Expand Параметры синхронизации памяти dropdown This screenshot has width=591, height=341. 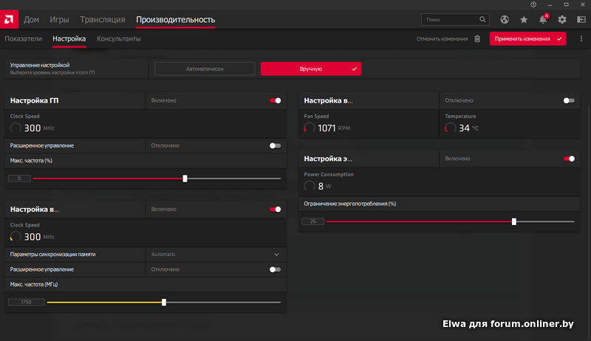click(277, 254)
